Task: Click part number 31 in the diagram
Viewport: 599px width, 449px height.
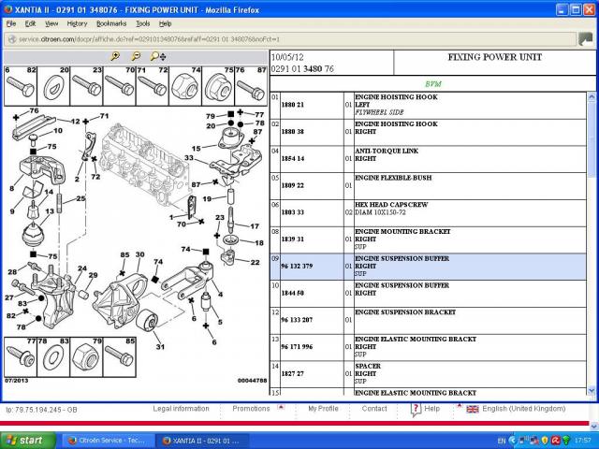Action: point(160,347)
